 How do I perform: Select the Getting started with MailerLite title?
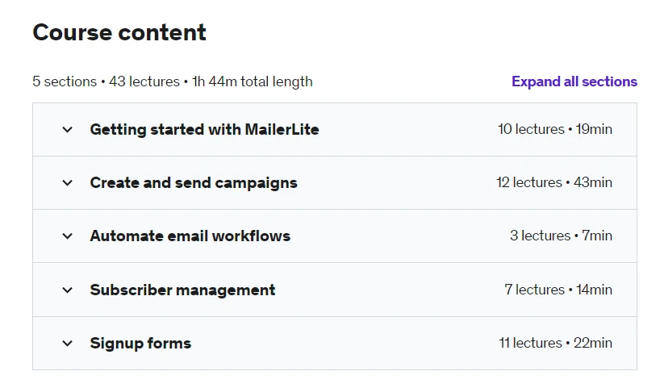tap(204, 129)
